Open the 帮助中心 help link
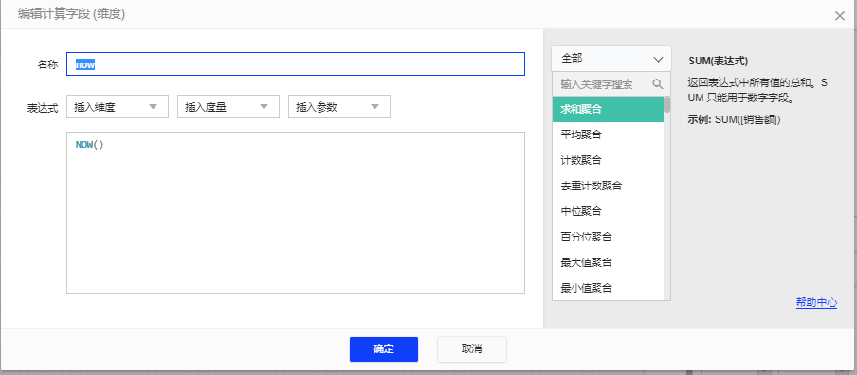The height and width of the screenshot is (375, 857). [816, 302]
